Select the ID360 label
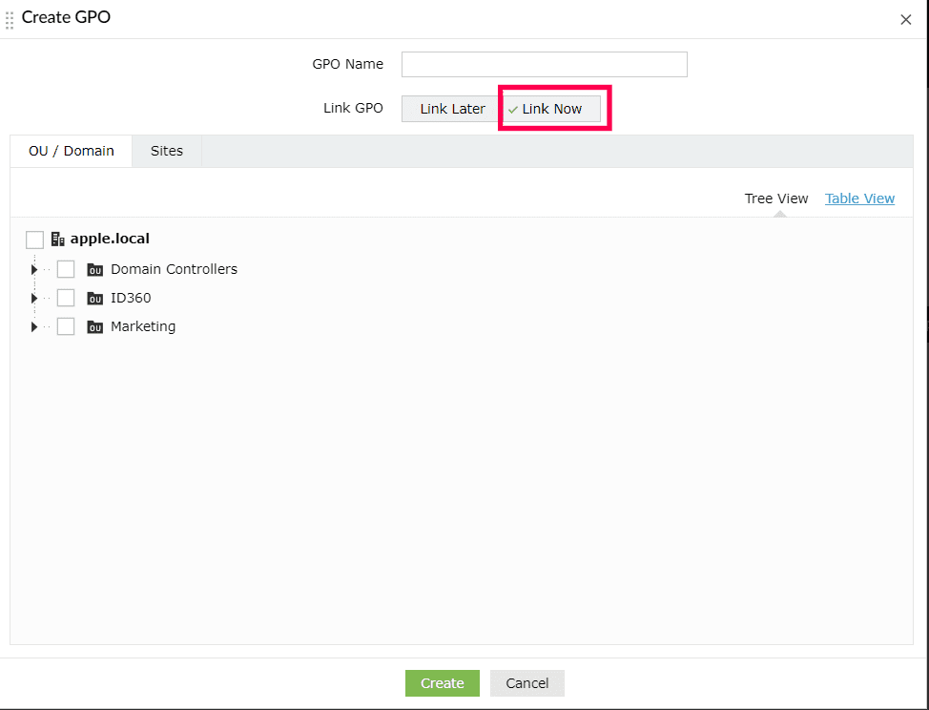Viewport: 929px width, 710px height. pos(131,298)
